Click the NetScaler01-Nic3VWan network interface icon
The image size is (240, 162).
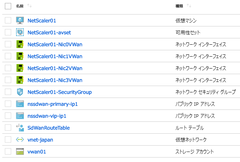(20, 80)
